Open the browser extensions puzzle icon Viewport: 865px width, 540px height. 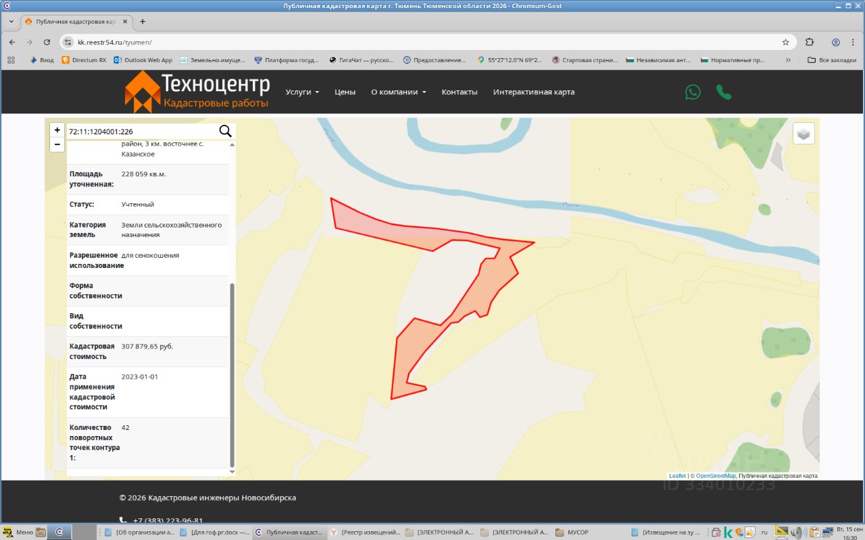pyautogui.click(x=810, y=42)
